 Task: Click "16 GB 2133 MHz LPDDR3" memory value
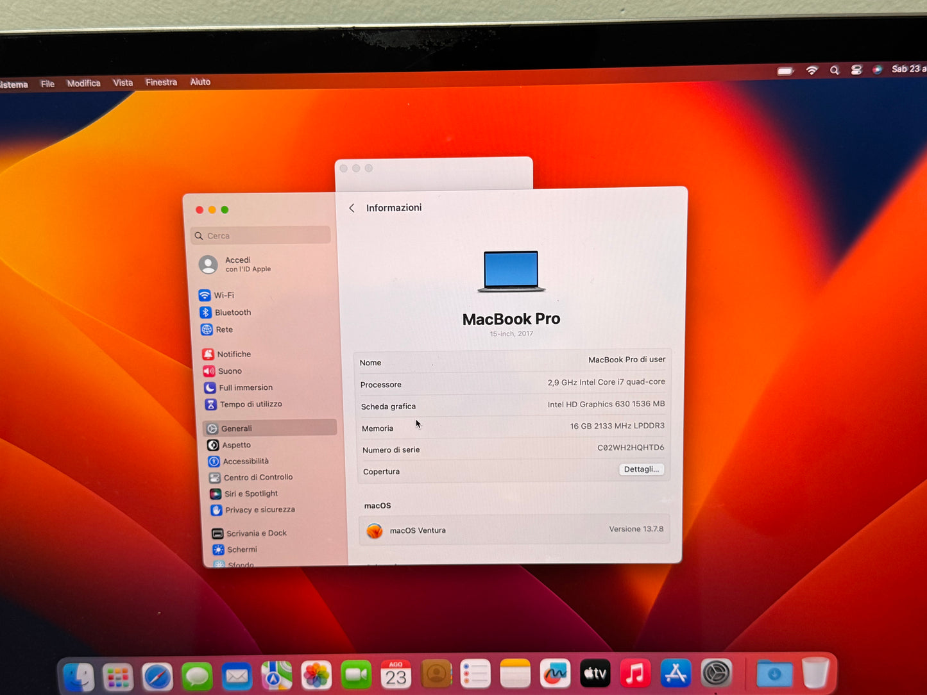(617, 426)
